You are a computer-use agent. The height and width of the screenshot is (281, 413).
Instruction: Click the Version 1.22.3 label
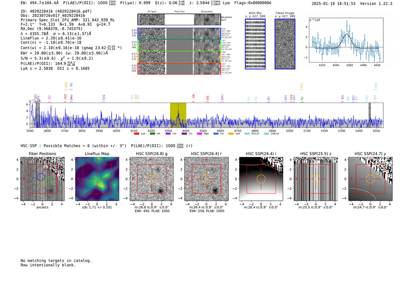pos(376,4)
